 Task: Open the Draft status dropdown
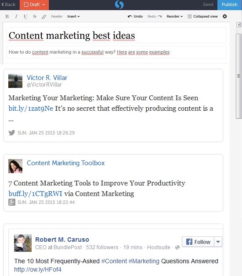34,5
